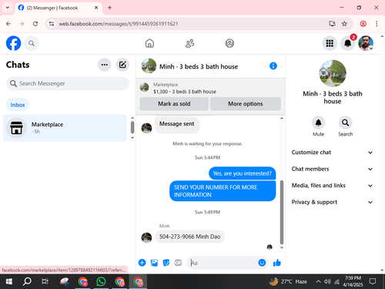Select the Inbox filter tab

18,105
